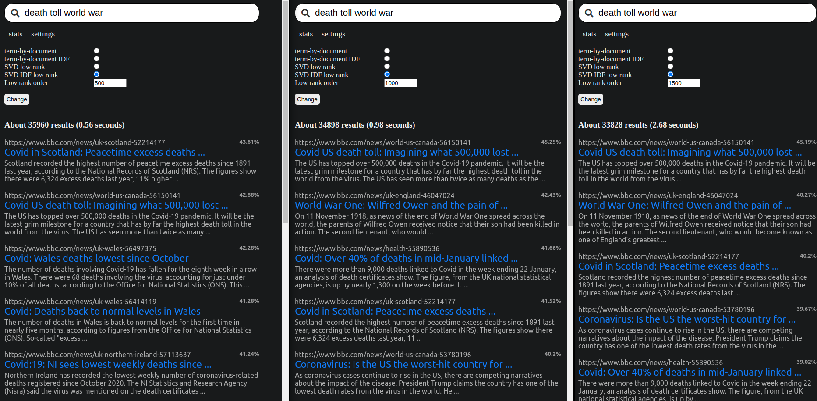Click the 42.88% score in left panel

click(249, 195)
